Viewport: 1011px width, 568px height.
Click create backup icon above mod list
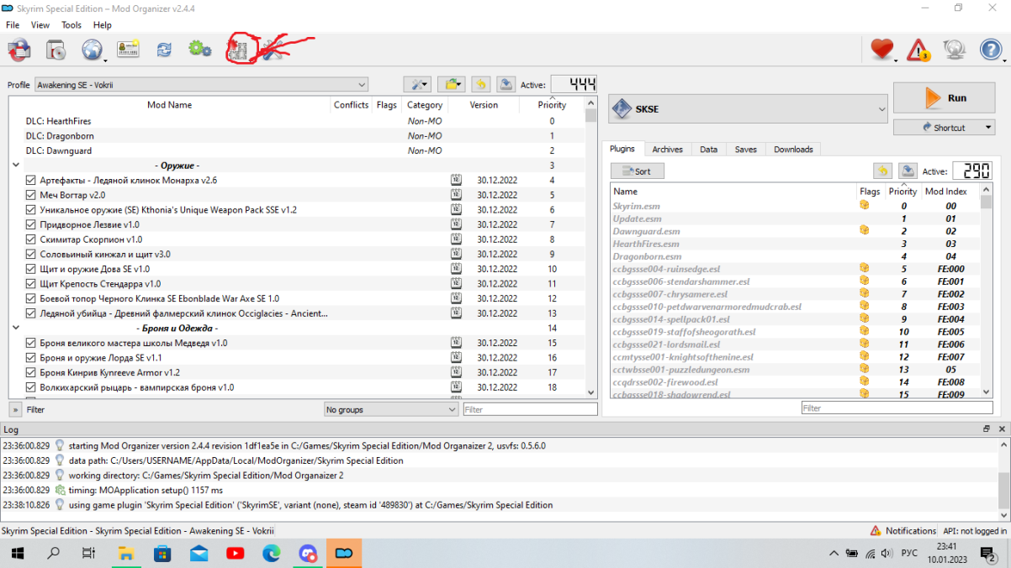[x=505, y=84]
